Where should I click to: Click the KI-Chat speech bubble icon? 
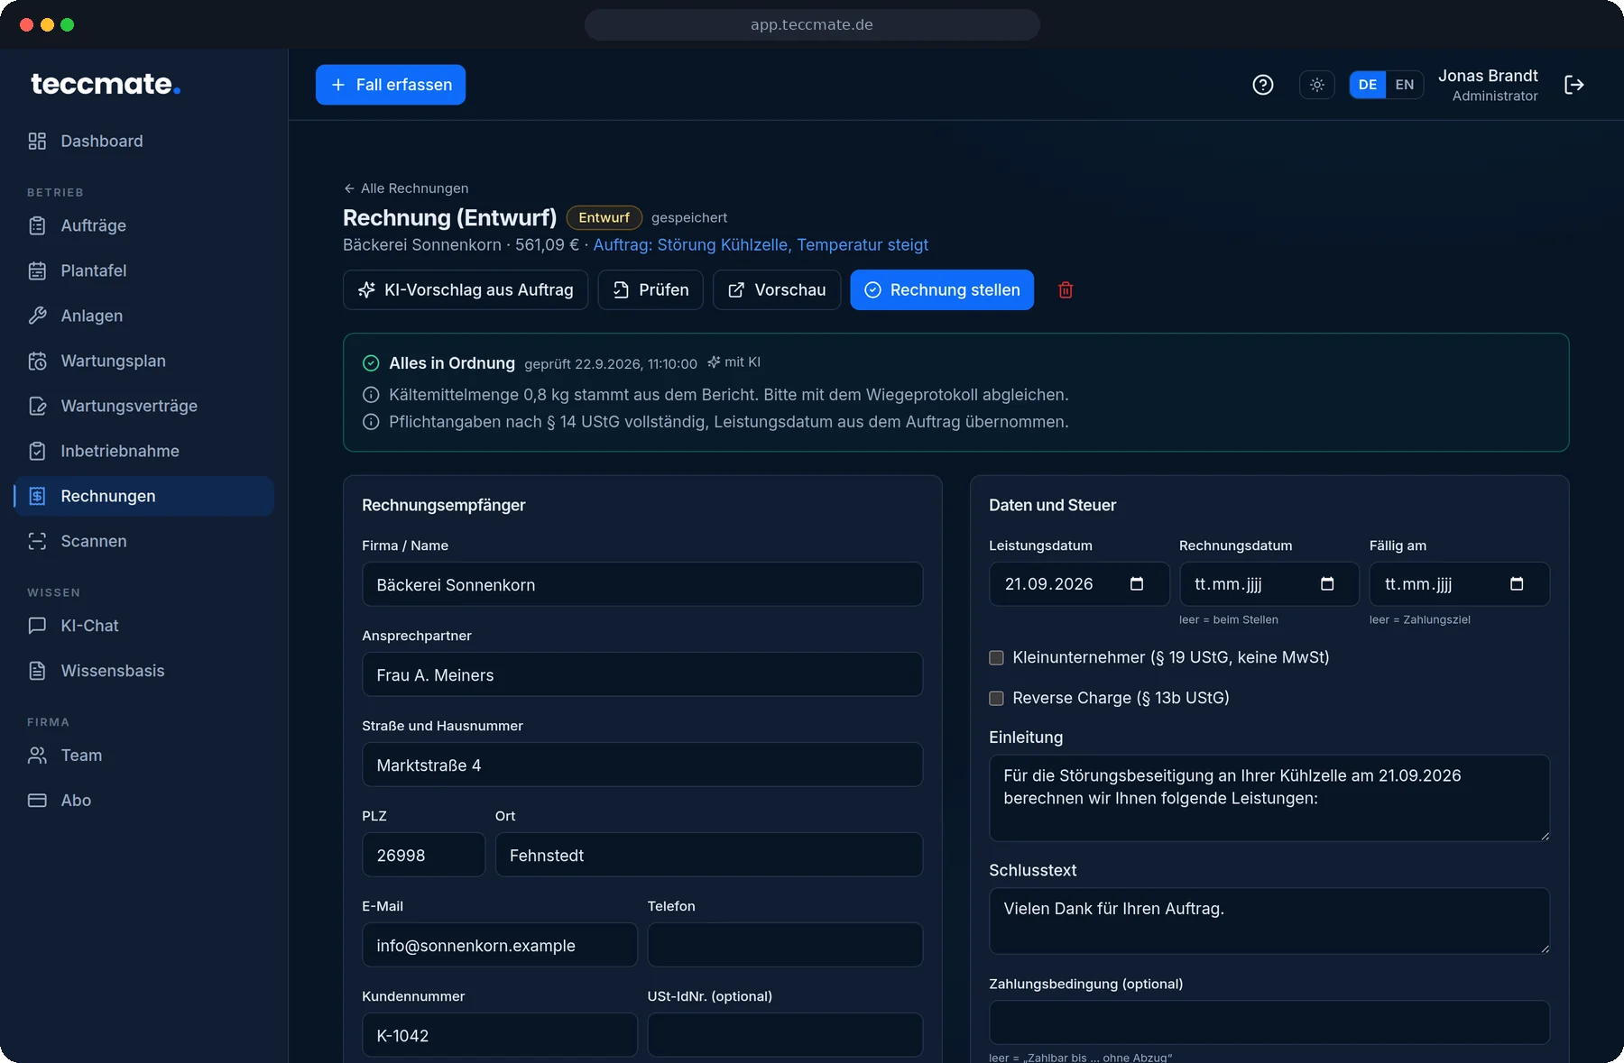37,626
